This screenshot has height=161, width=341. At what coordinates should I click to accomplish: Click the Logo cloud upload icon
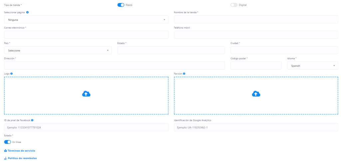point(86,94)
